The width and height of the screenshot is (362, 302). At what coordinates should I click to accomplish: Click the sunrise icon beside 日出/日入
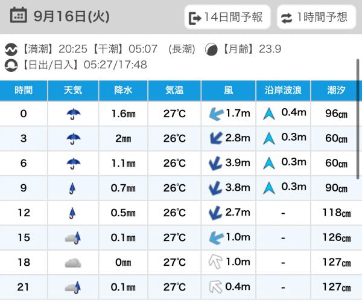pos(10,64)
